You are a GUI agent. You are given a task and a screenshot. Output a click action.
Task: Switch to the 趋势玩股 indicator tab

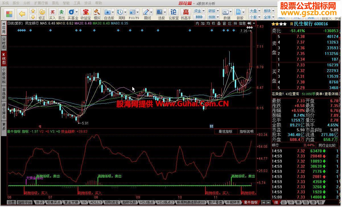tap(129, 202)
